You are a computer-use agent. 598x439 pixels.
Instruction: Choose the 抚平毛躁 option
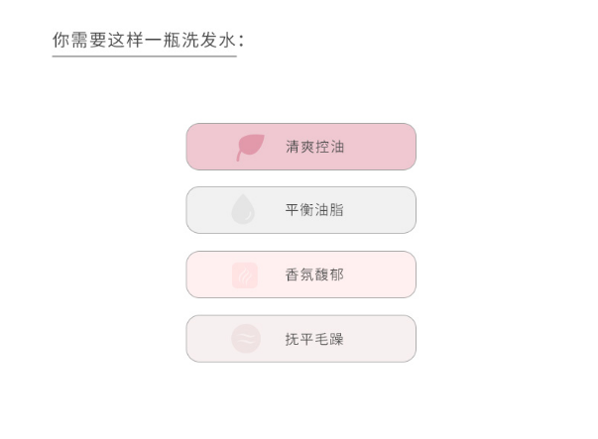[300, 339]
